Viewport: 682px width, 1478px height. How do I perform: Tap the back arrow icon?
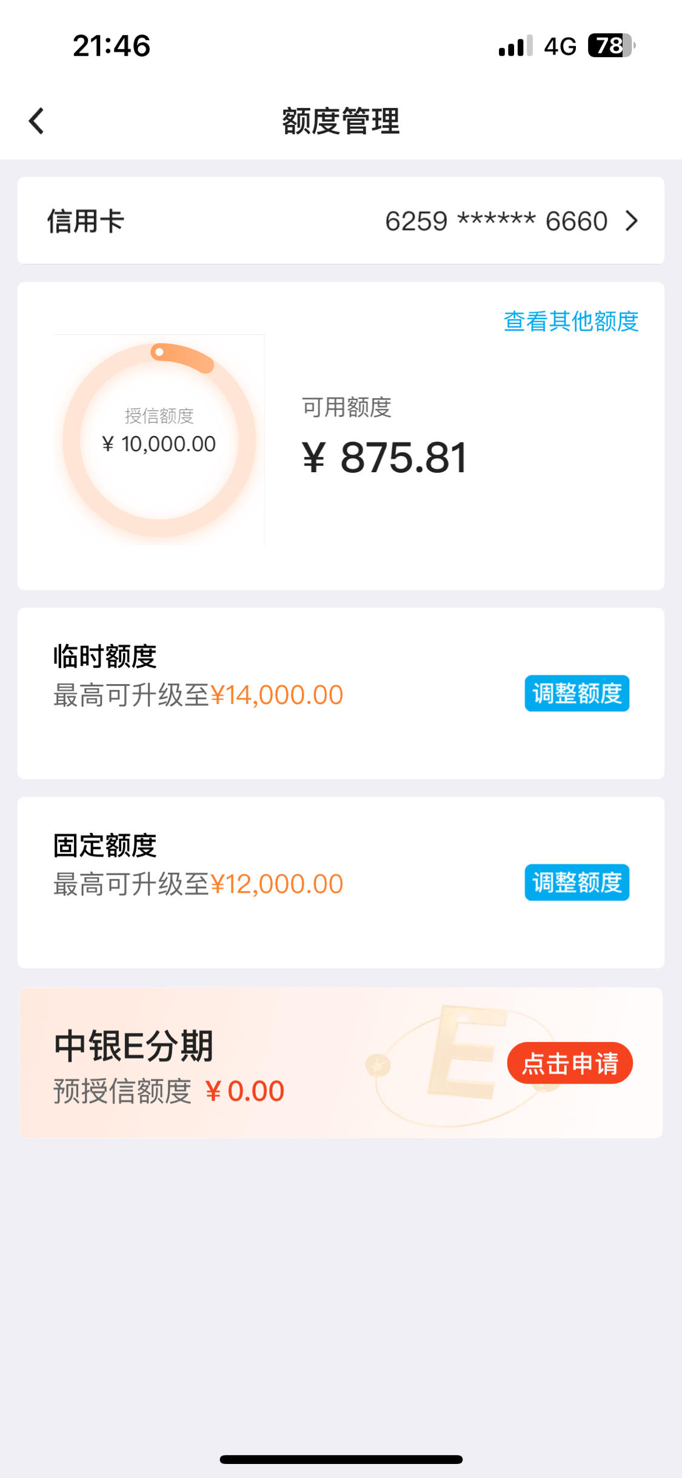[x=36, y=121]
